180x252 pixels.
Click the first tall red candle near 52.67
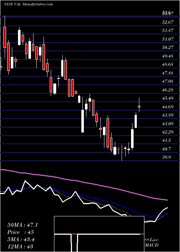[x=5, y=37]
